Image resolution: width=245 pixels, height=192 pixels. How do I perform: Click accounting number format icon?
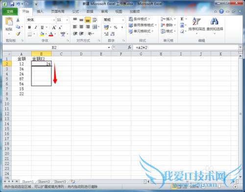tap(106, 27)
